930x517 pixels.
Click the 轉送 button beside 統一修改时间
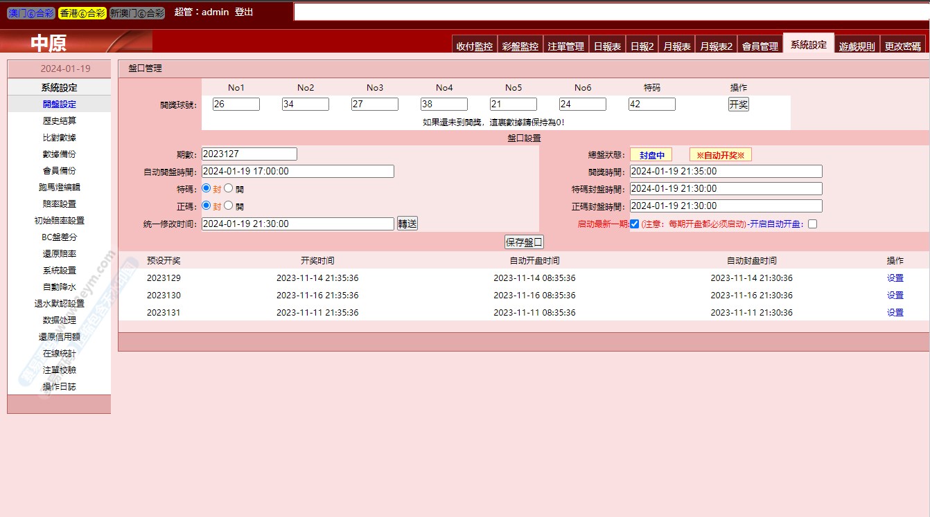tap(407, 224)
